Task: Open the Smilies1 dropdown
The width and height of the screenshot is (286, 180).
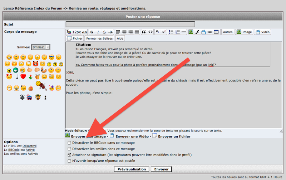Action: 40,47
